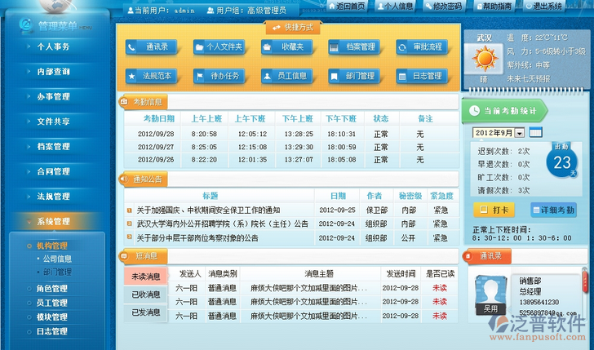Viewport: 594px width, 350px height.
Task: Open the 未来七天预报 forecast link
Action: click(x=530, y=78)
